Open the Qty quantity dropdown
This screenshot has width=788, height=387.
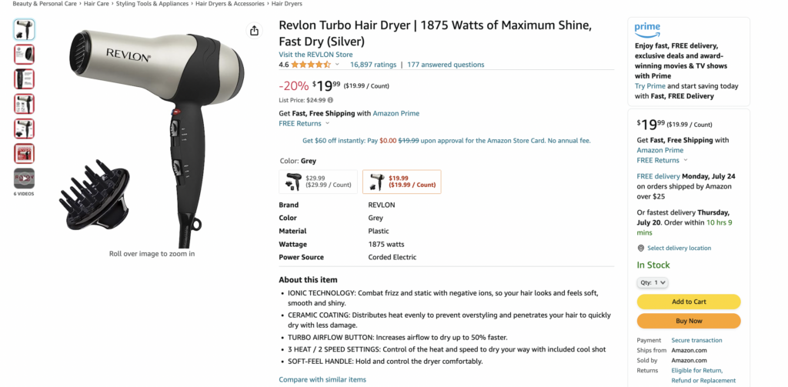653,282
